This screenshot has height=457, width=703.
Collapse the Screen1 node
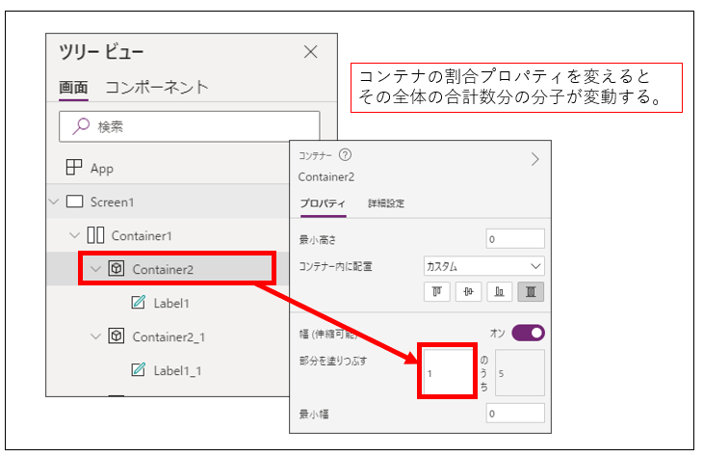click(54, 202)
